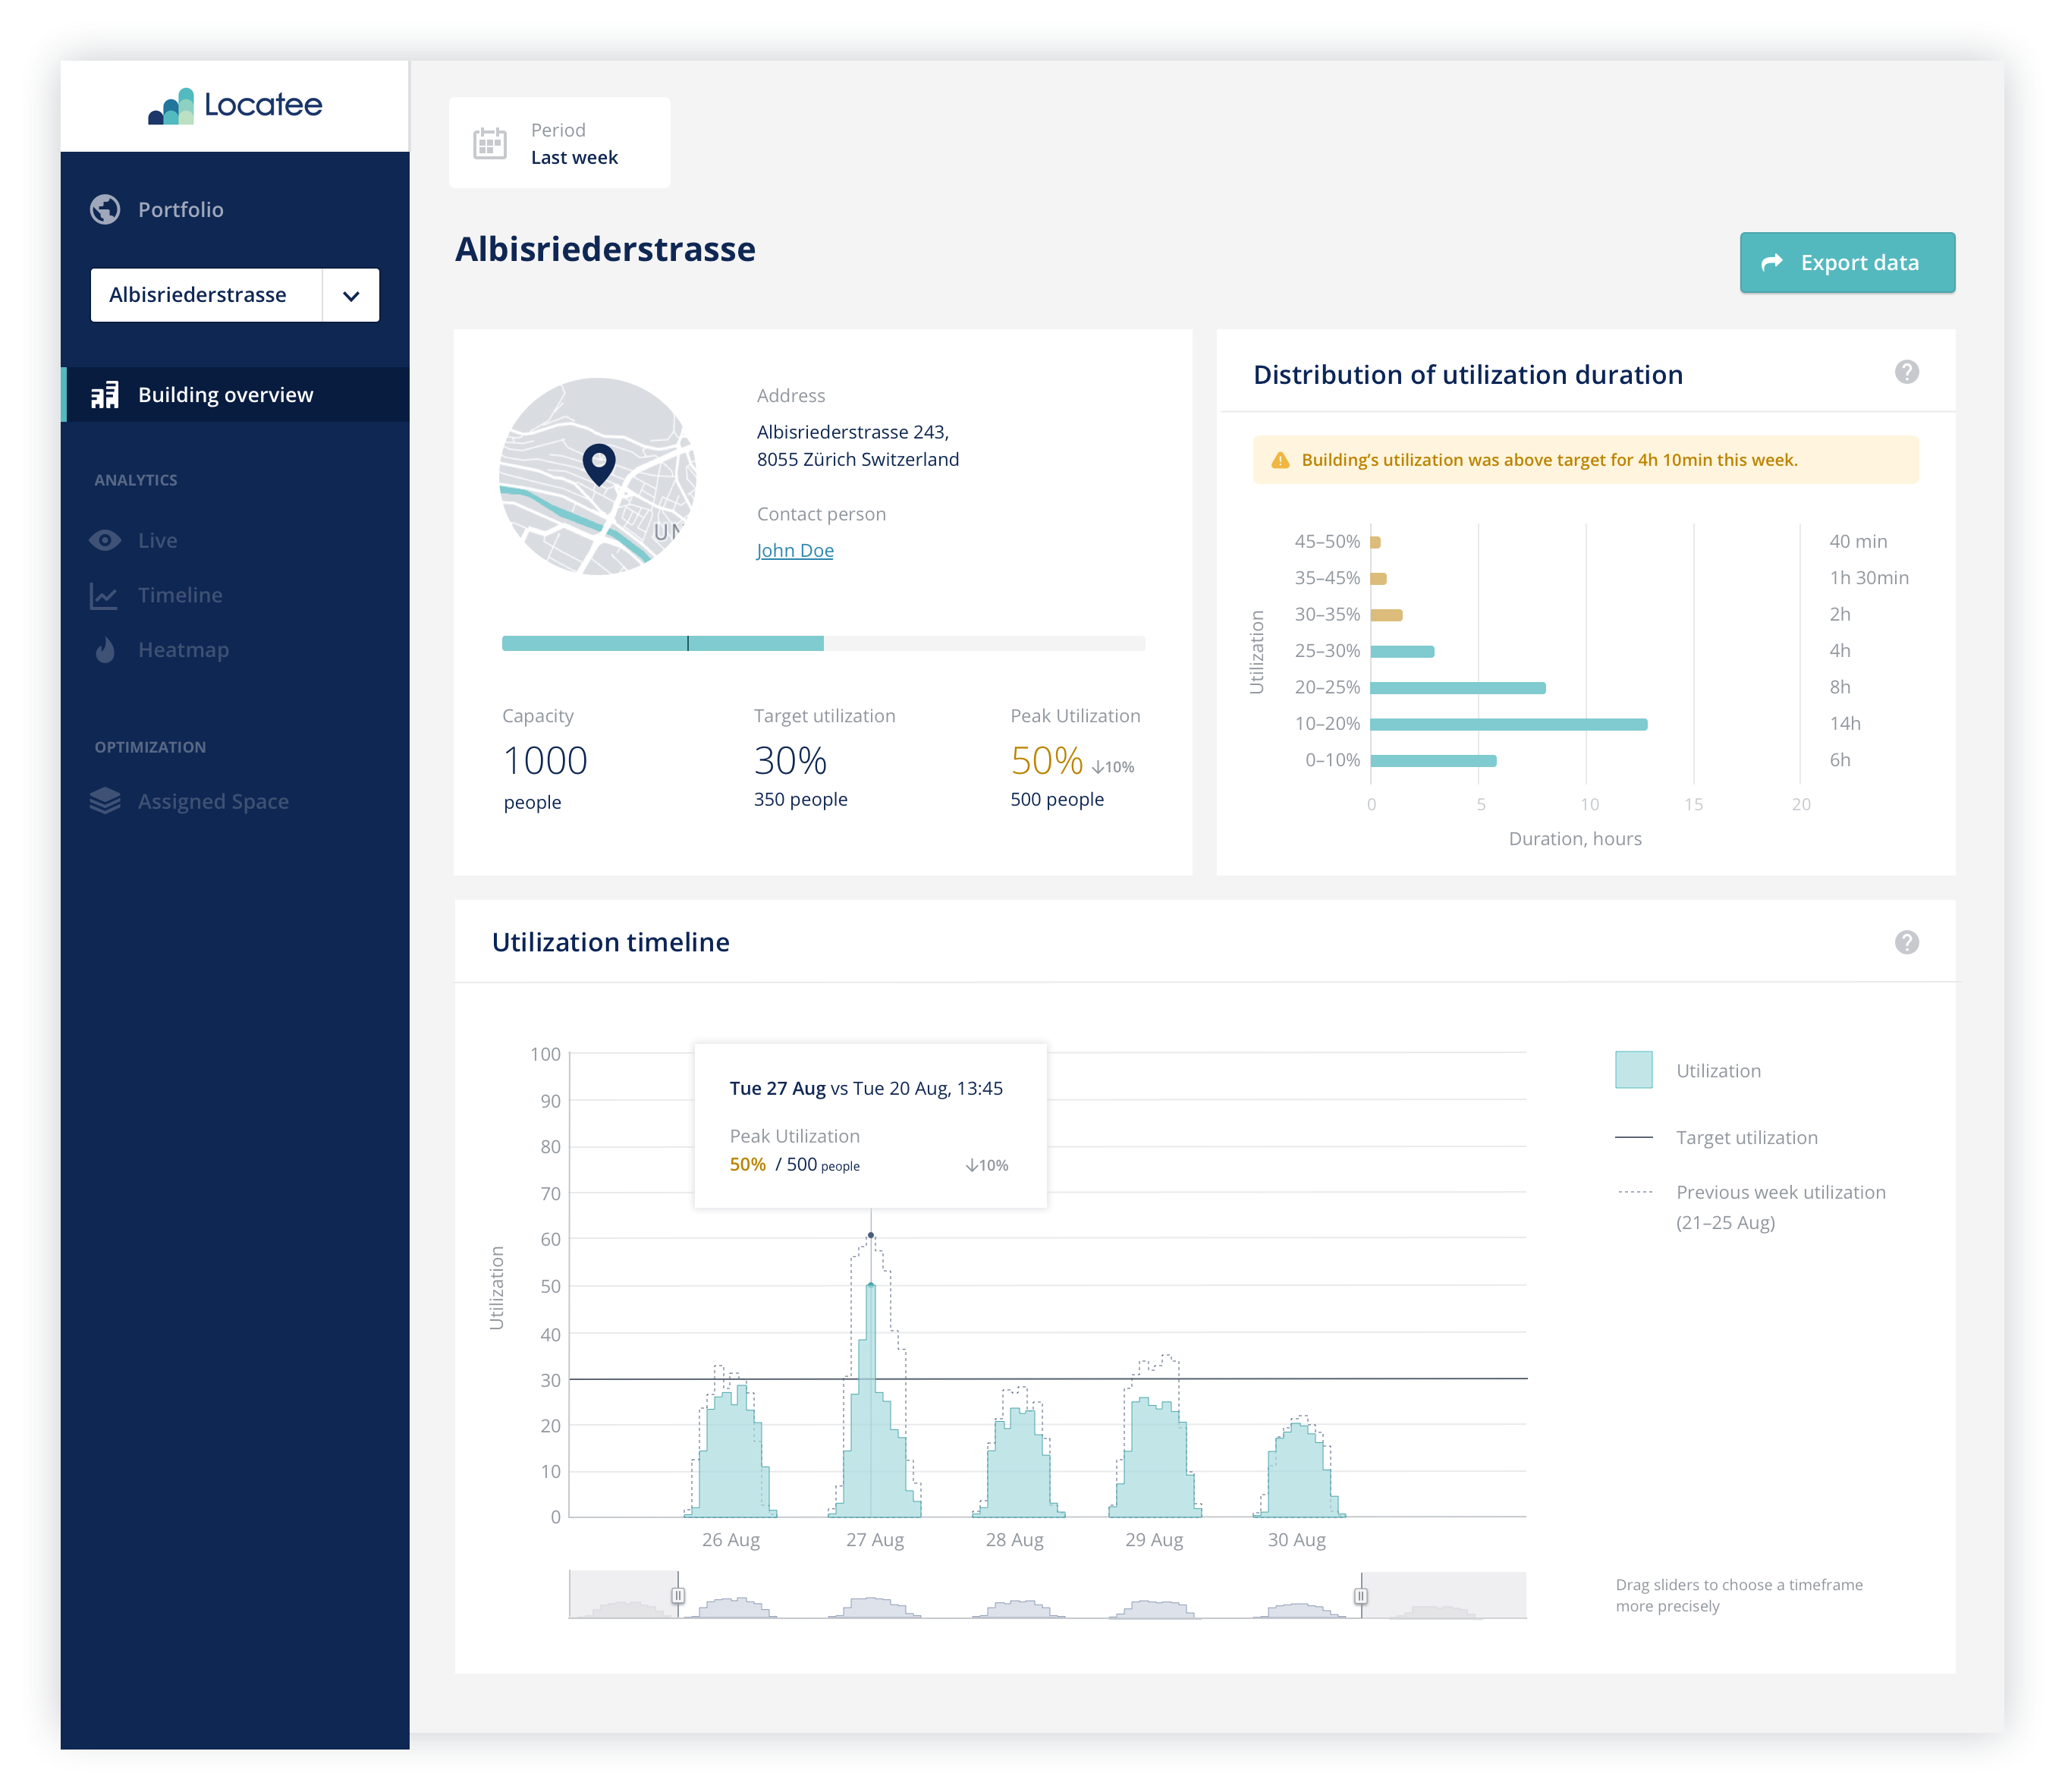Click the Heatmap flame icon

(x=105, y=650)
